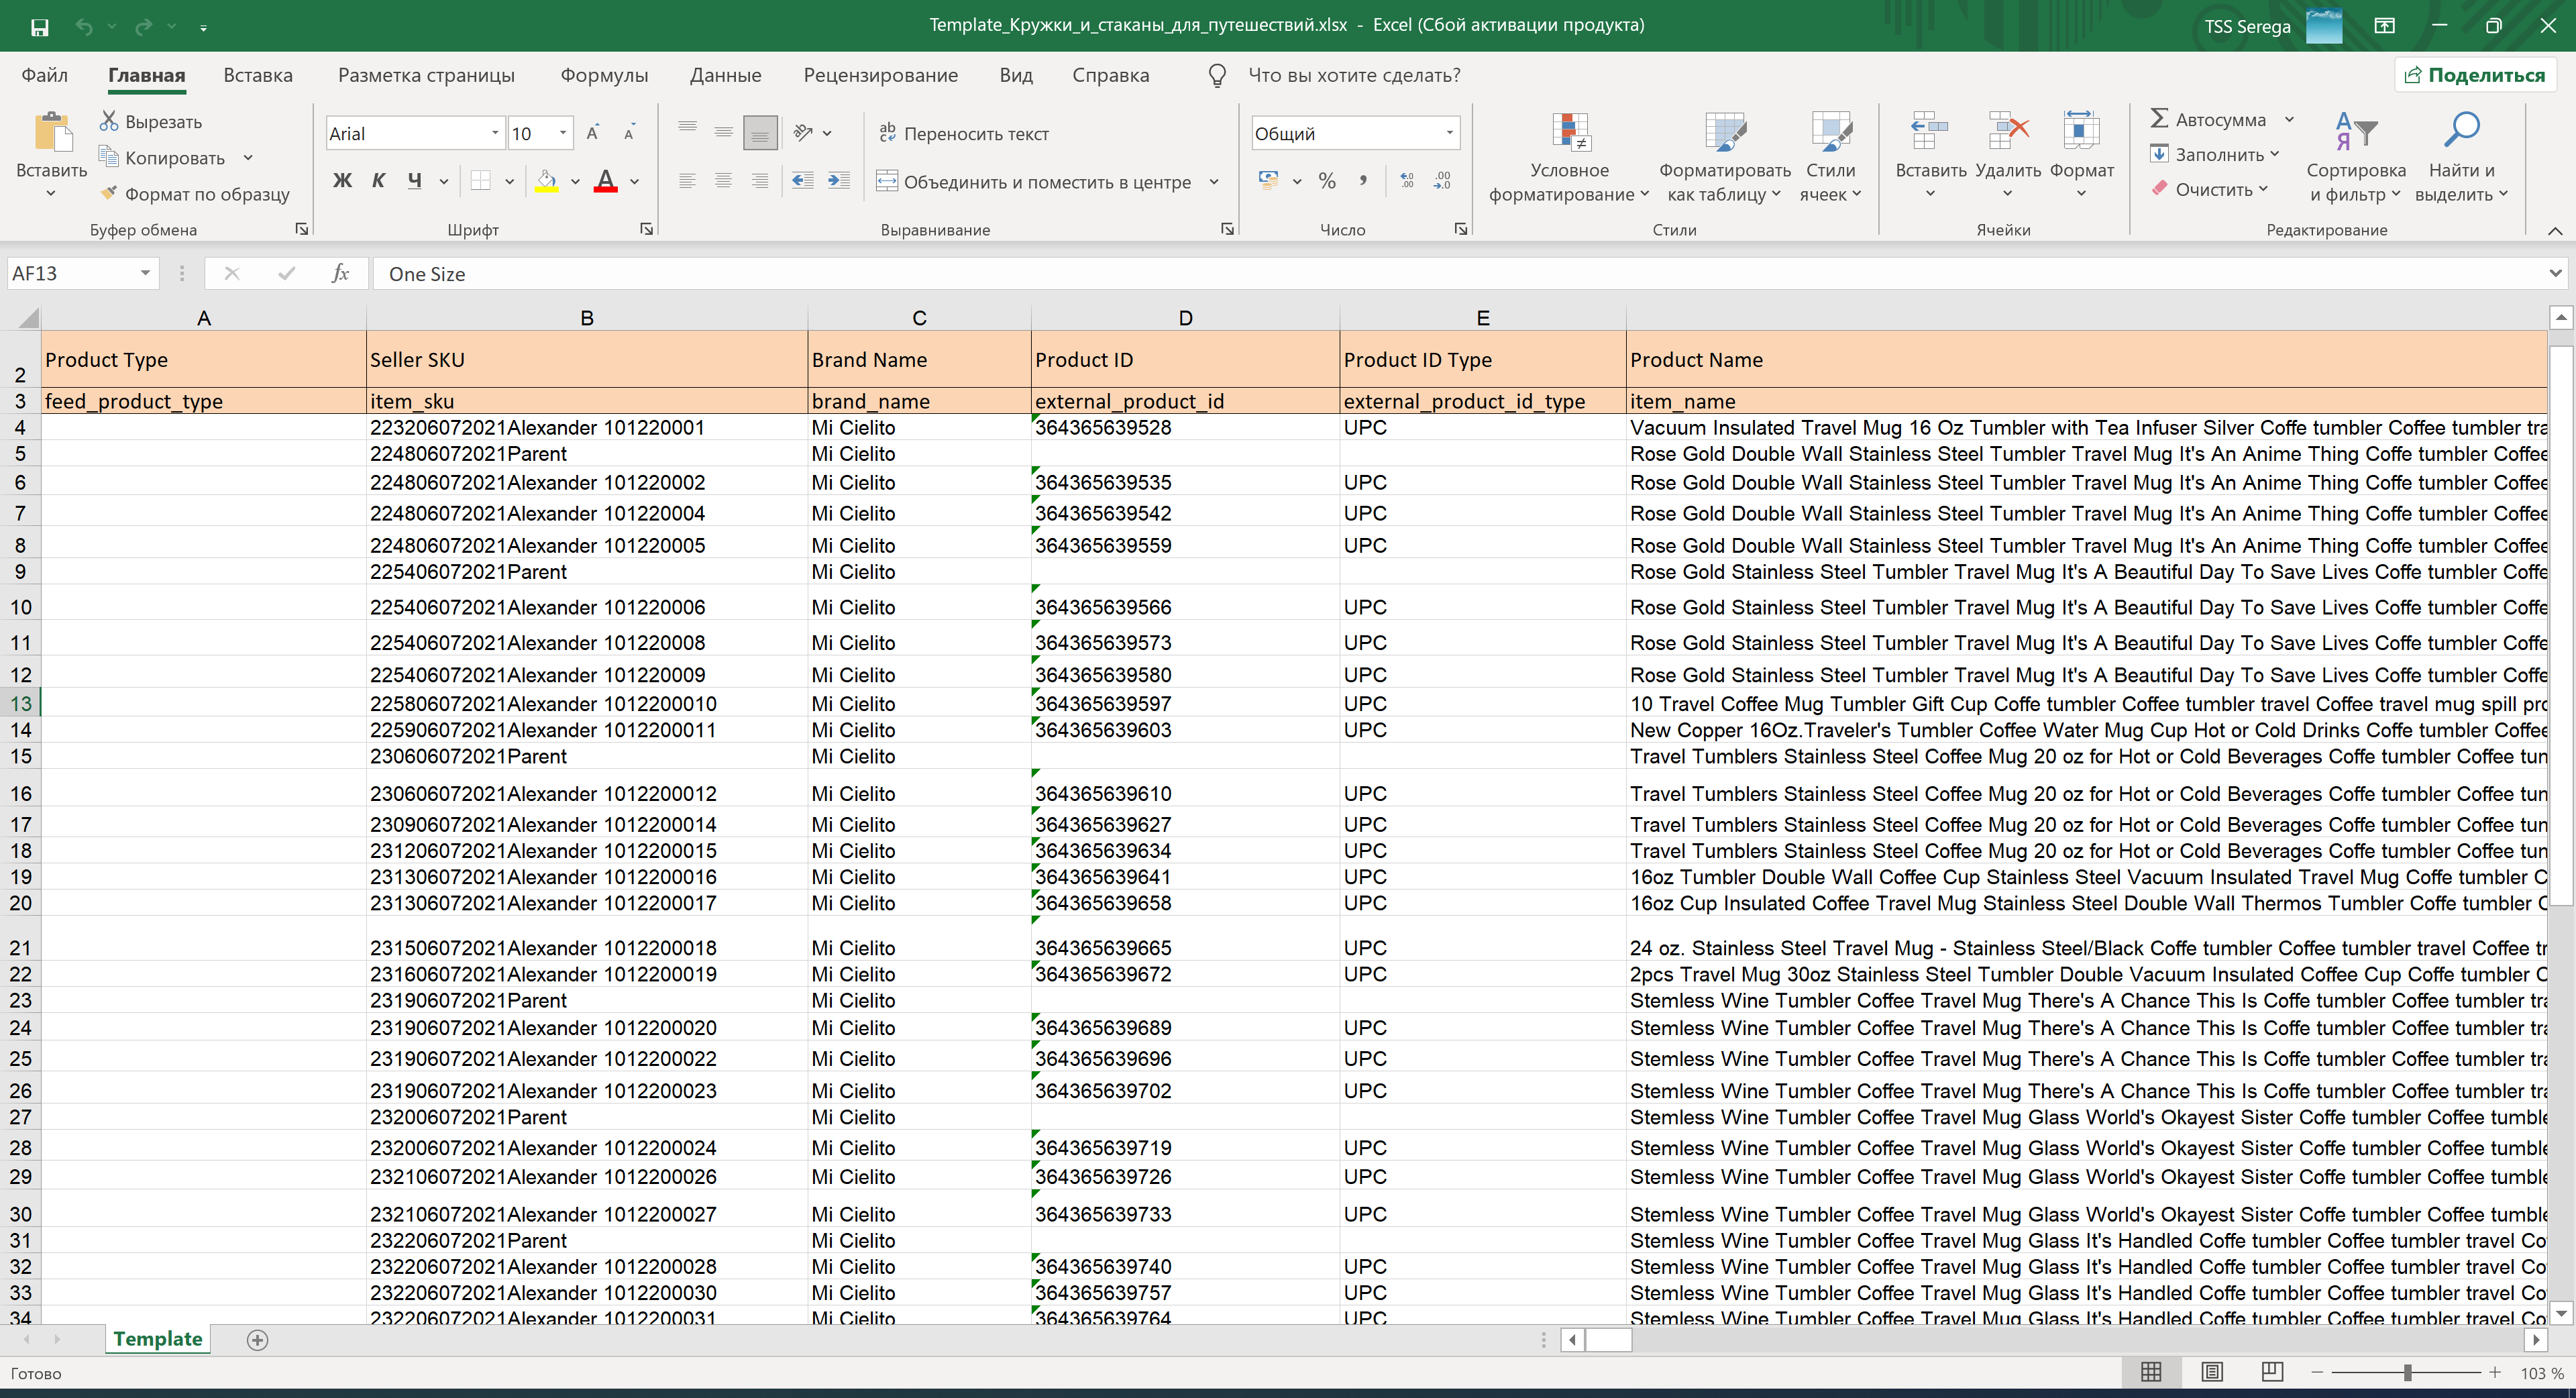Add a new sheet with plus button
This screenshot has height=1398, width=2576.
[x=257, y=1339]
